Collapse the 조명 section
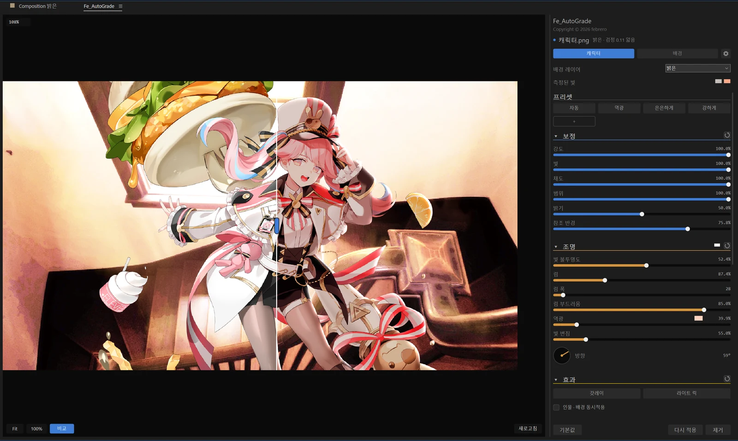The width and height of the screenshot is (738, 441). tap(556, 247)
